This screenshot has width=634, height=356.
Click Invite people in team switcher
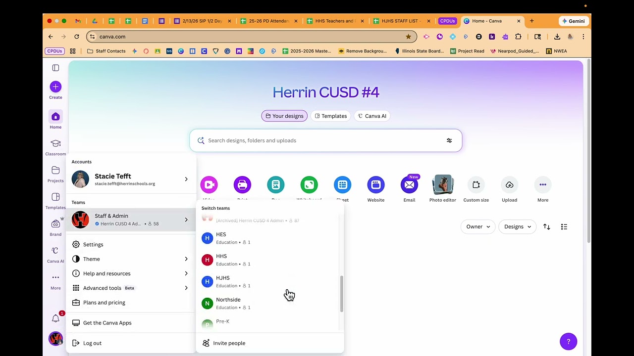pos(270,343)
